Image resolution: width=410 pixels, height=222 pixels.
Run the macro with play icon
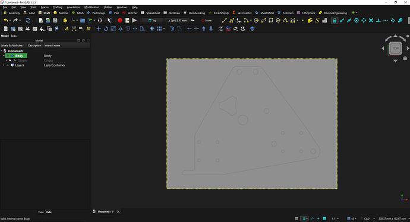[134, 20]
